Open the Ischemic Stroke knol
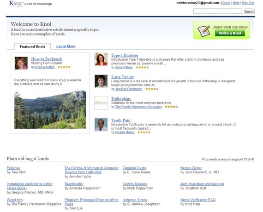This screenshot has width=263, height=212. click(135, 200)
